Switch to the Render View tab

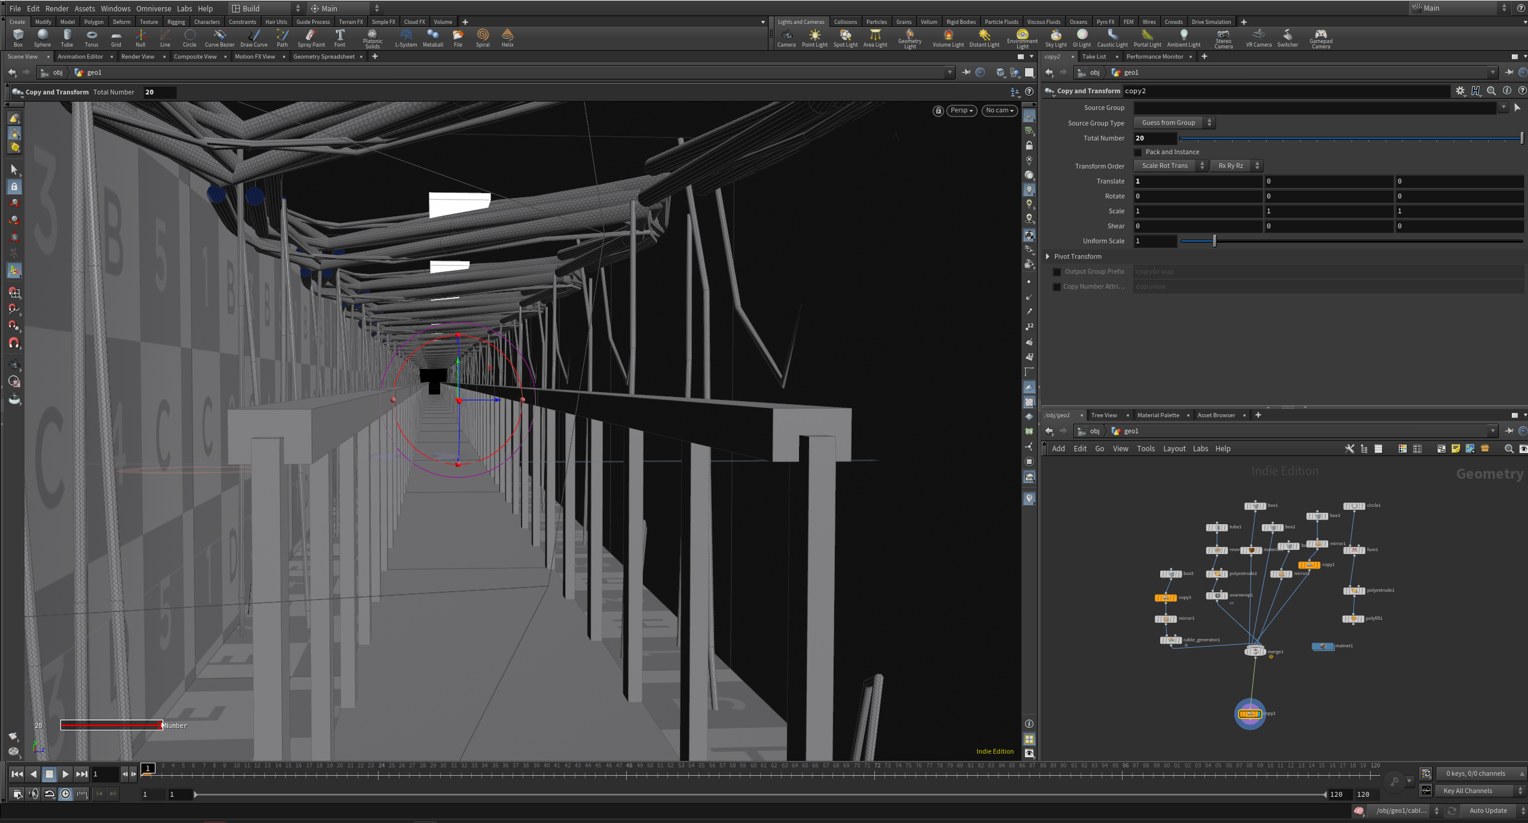tap(138, 57)
